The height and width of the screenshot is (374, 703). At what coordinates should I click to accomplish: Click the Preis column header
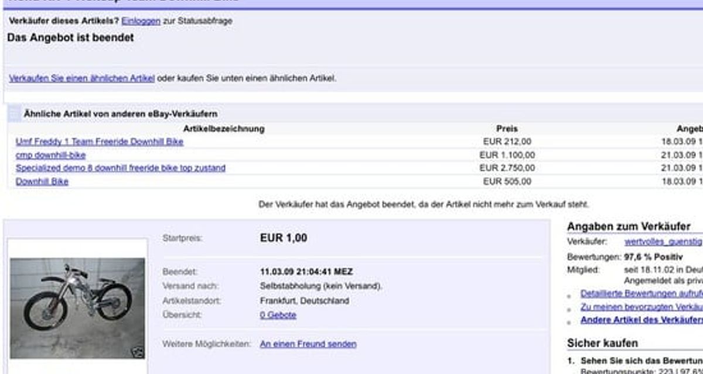(507, 129)
